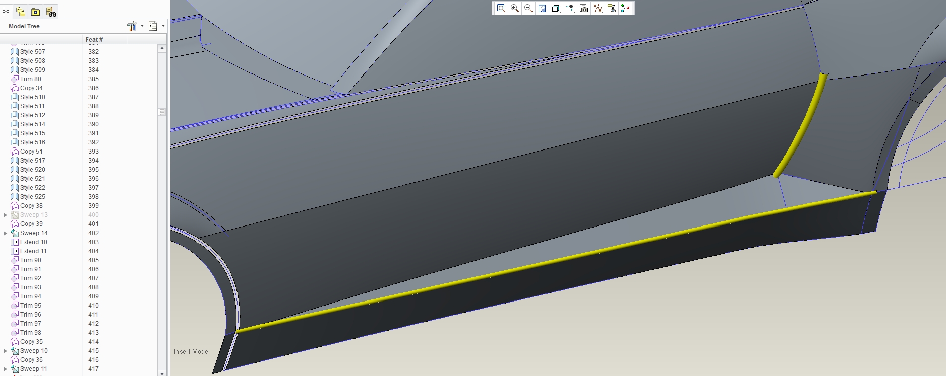Click the model tree scroll-down arrow

(162, 373)
